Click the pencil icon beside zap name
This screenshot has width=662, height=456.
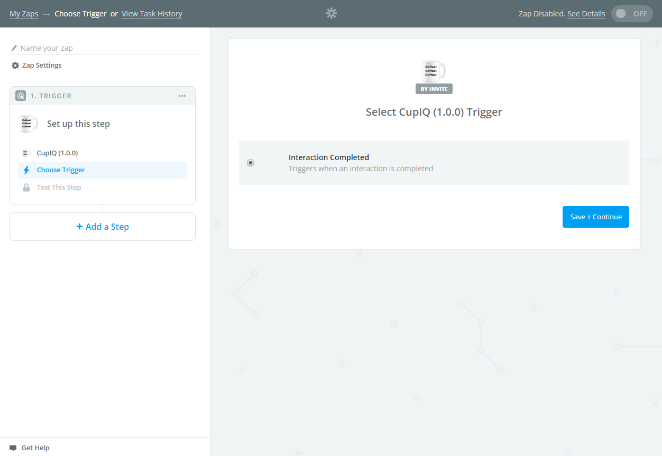[x=14, y=48]
